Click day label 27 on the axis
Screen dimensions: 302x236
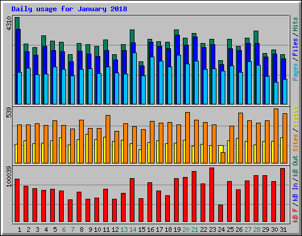248,230
